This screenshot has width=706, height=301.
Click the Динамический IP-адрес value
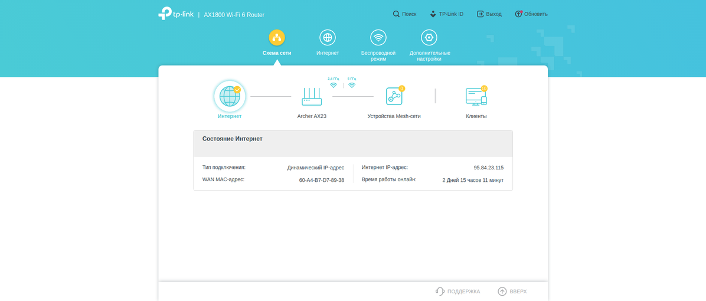(316, 168)
